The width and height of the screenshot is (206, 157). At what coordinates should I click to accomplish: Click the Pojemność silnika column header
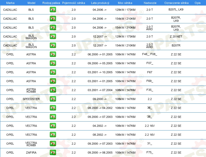tap(73, 3)
